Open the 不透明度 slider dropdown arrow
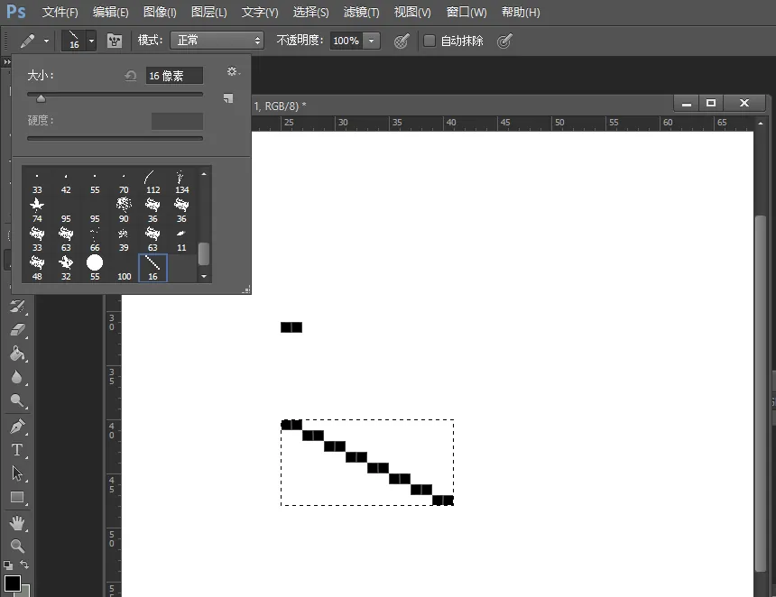The width and height of the screenshot is (776, 597). click(x=371, y=41)
